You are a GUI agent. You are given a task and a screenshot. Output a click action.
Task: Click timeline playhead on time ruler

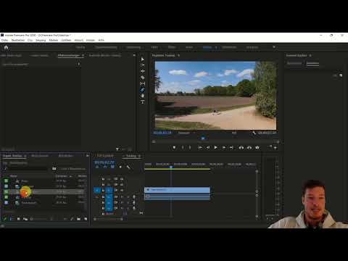(x=171, y=167)
